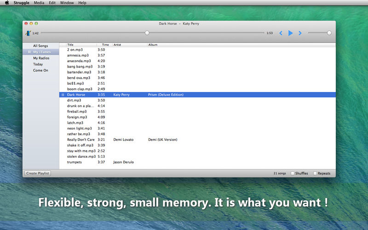The height and width of the screenshot is (230, 368).
Task: Enable the Shuffles checkbox
Action: point(293,173)
